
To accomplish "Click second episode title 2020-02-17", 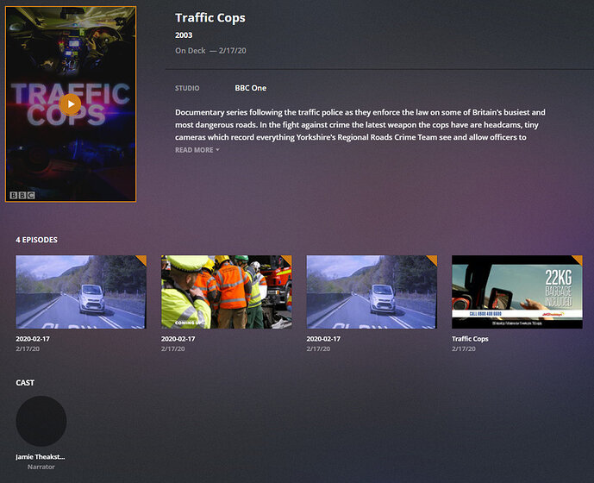I will [178, 339].
